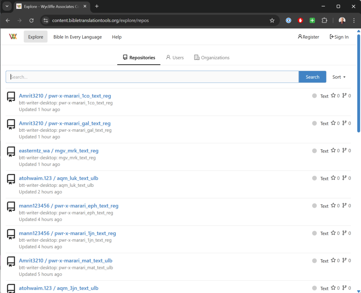Open the Sign In link
This screenshot has width=361, height=293.
339,37
